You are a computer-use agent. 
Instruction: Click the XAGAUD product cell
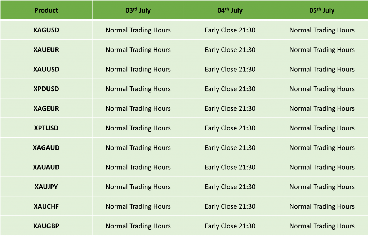tap(46, 147)
